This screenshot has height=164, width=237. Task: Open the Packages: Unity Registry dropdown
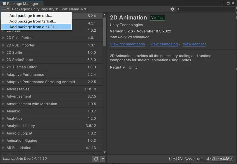pos(35,9)
